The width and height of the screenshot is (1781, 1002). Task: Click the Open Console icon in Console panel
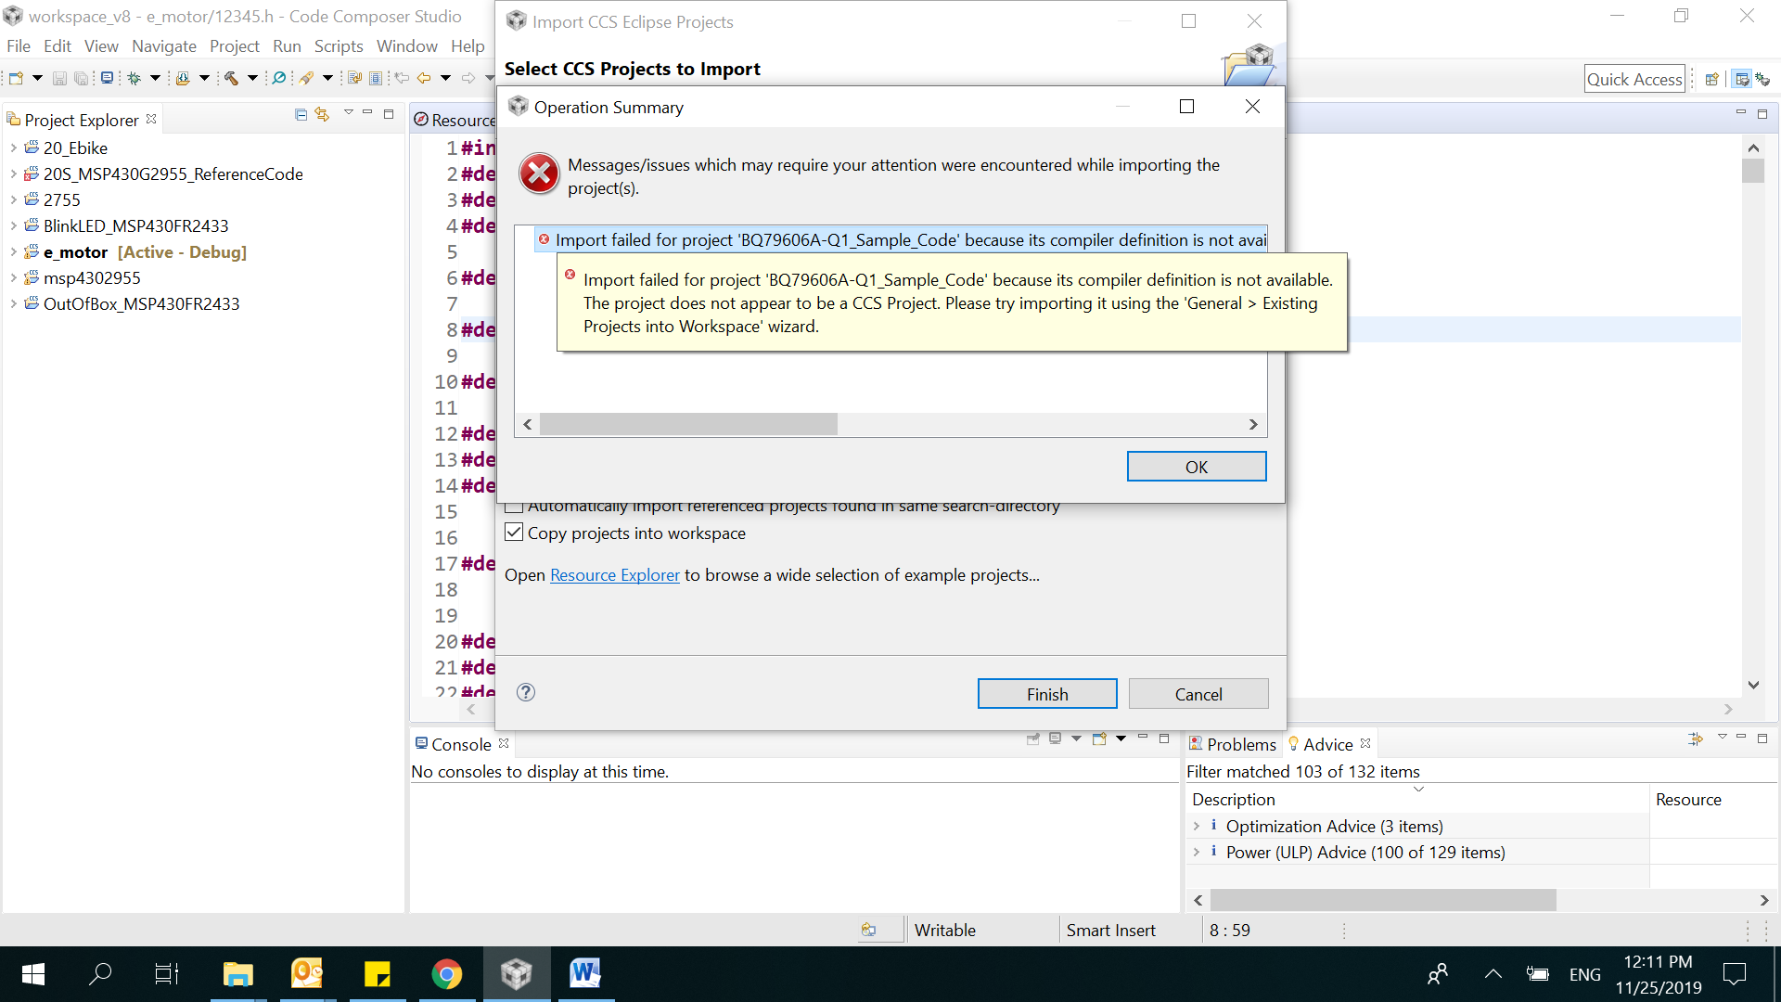click(1099, 739)
